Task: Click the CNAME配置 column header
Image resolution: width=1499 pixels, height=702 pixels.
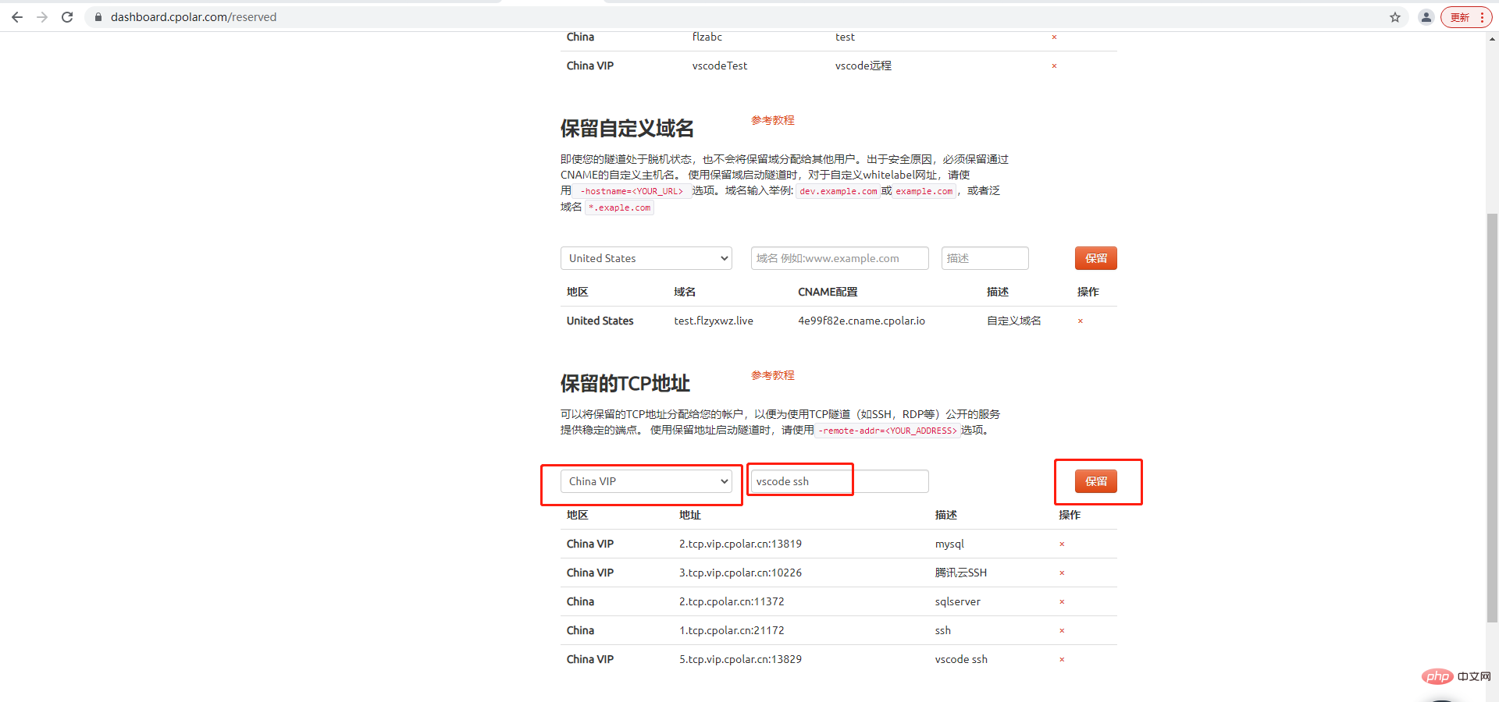Action: click(x=828, y=292)
